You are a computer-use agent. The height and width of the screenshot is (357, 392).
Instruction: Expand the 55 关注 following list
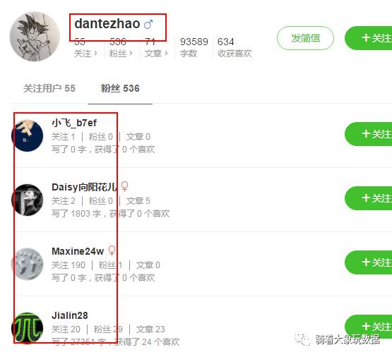[85, 47]
